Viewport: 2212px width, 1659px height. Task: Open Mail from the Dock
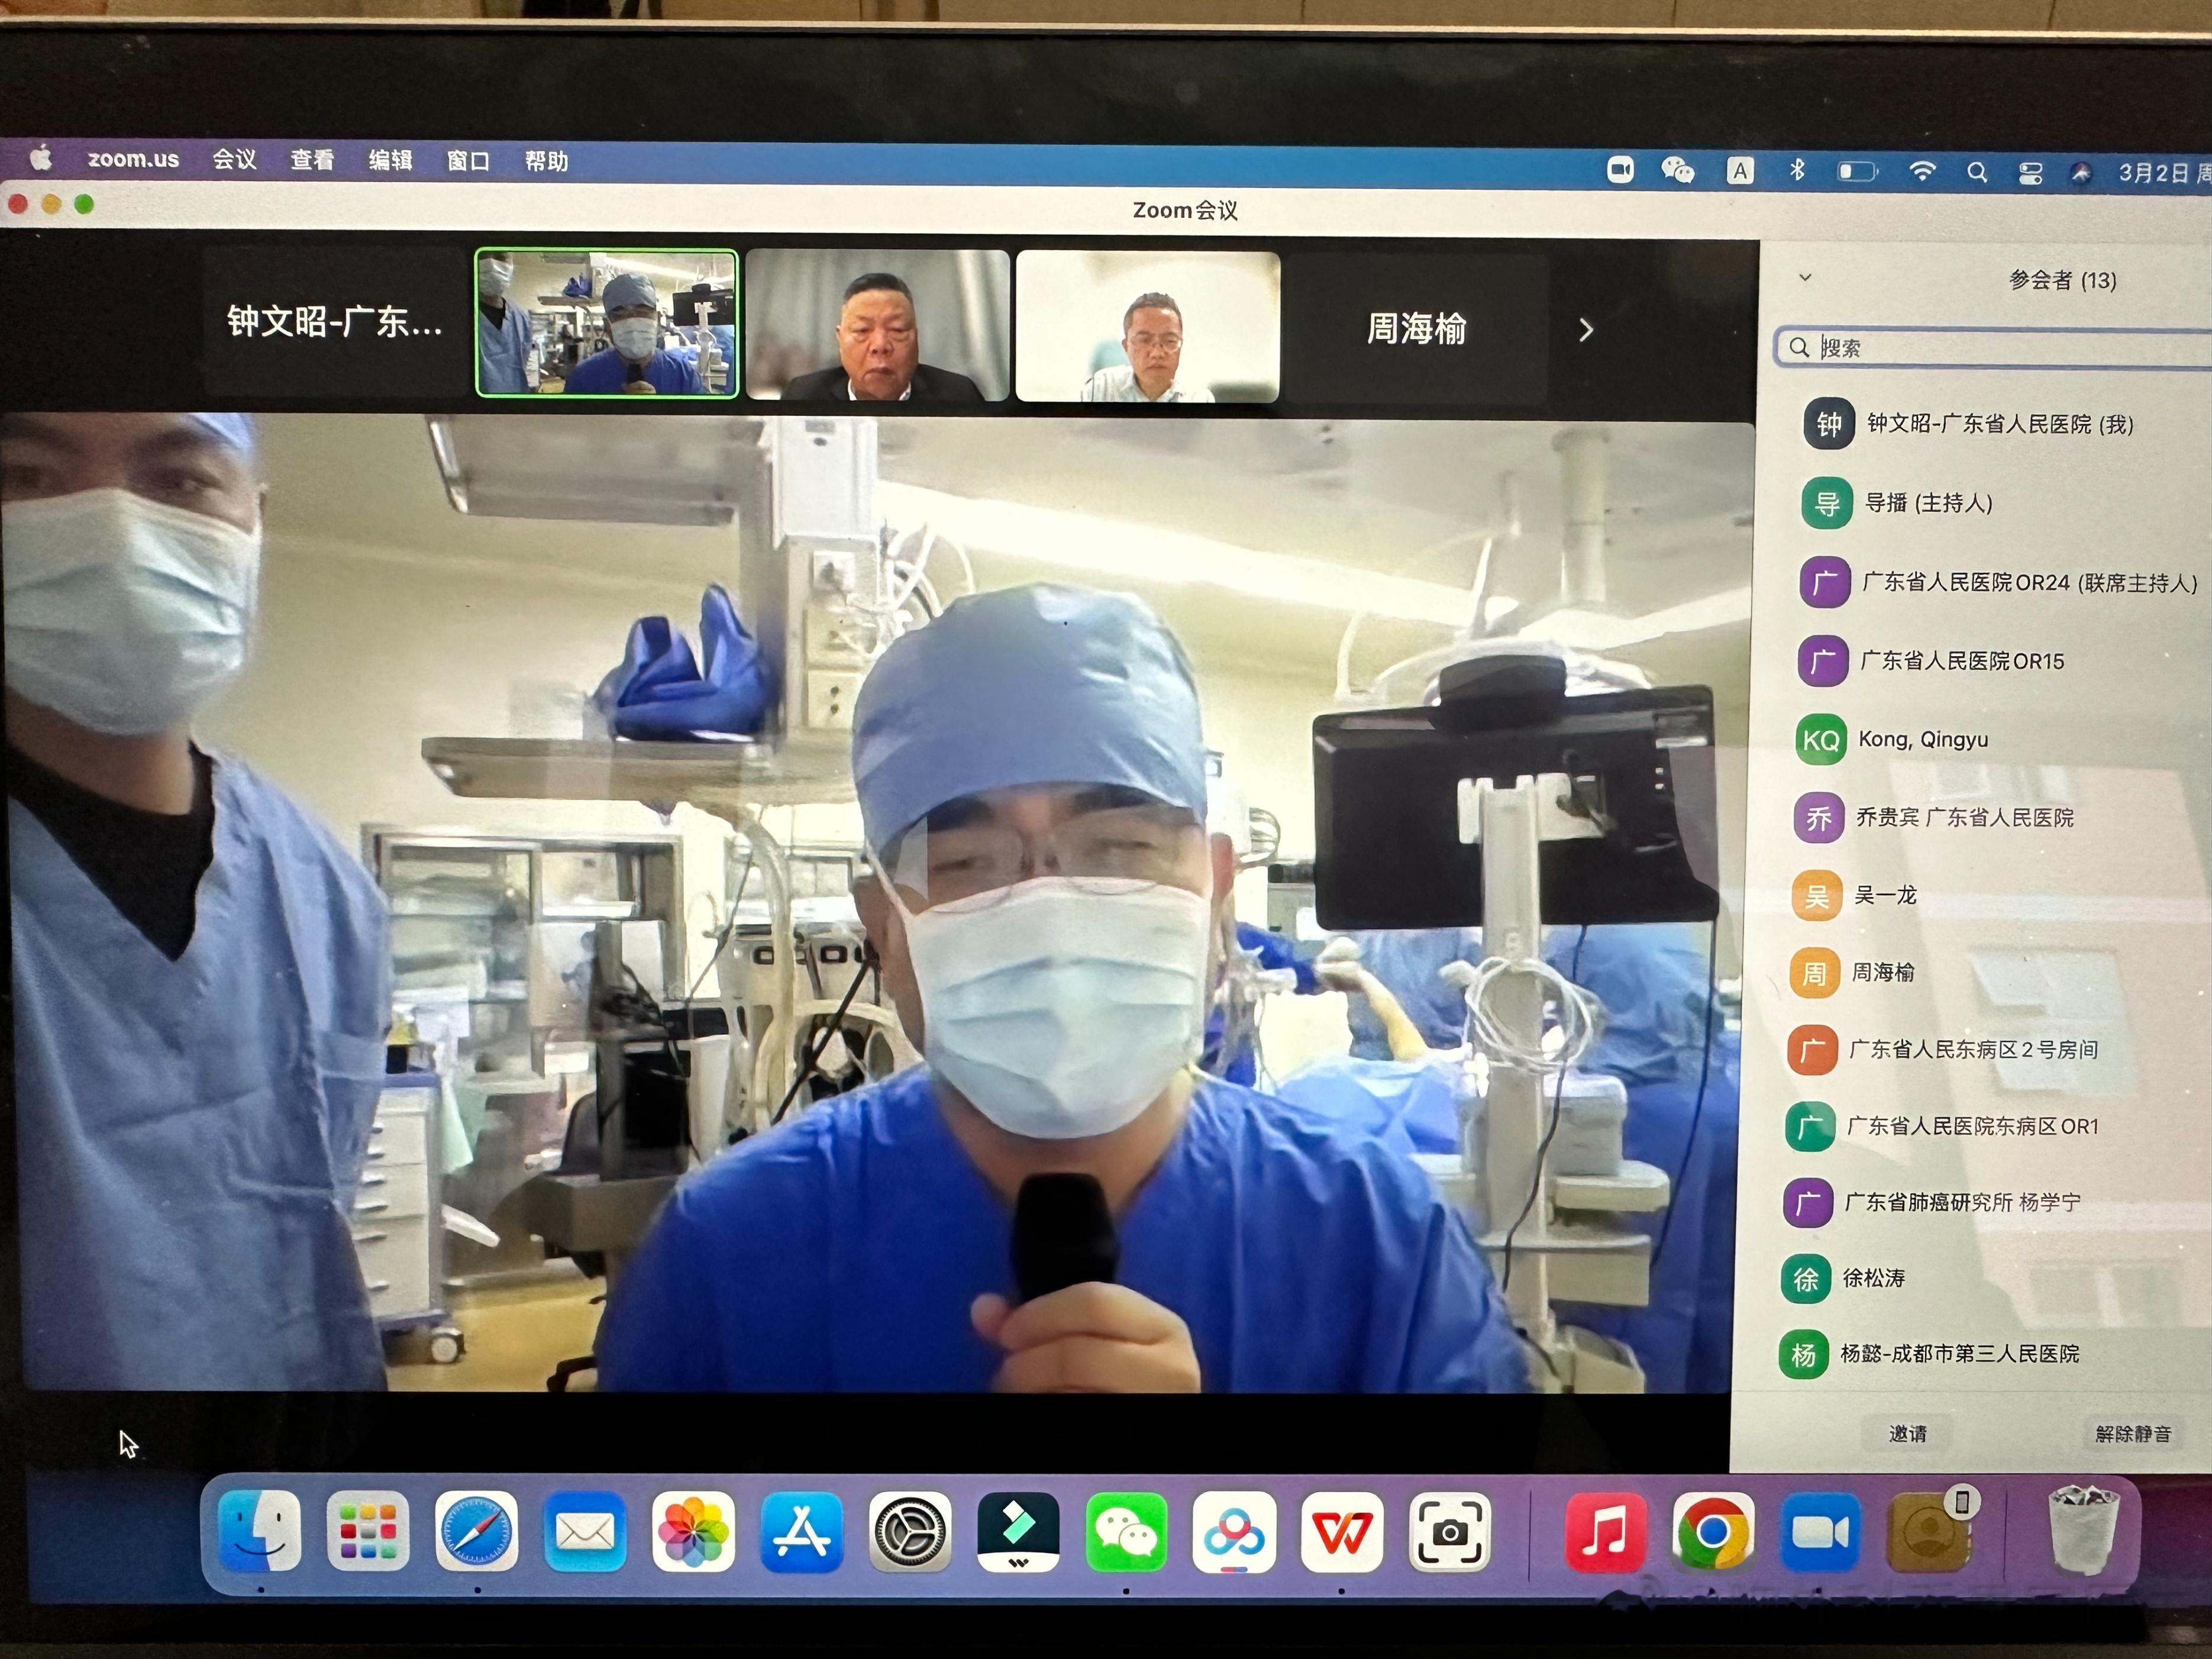tap(585, 1531)
